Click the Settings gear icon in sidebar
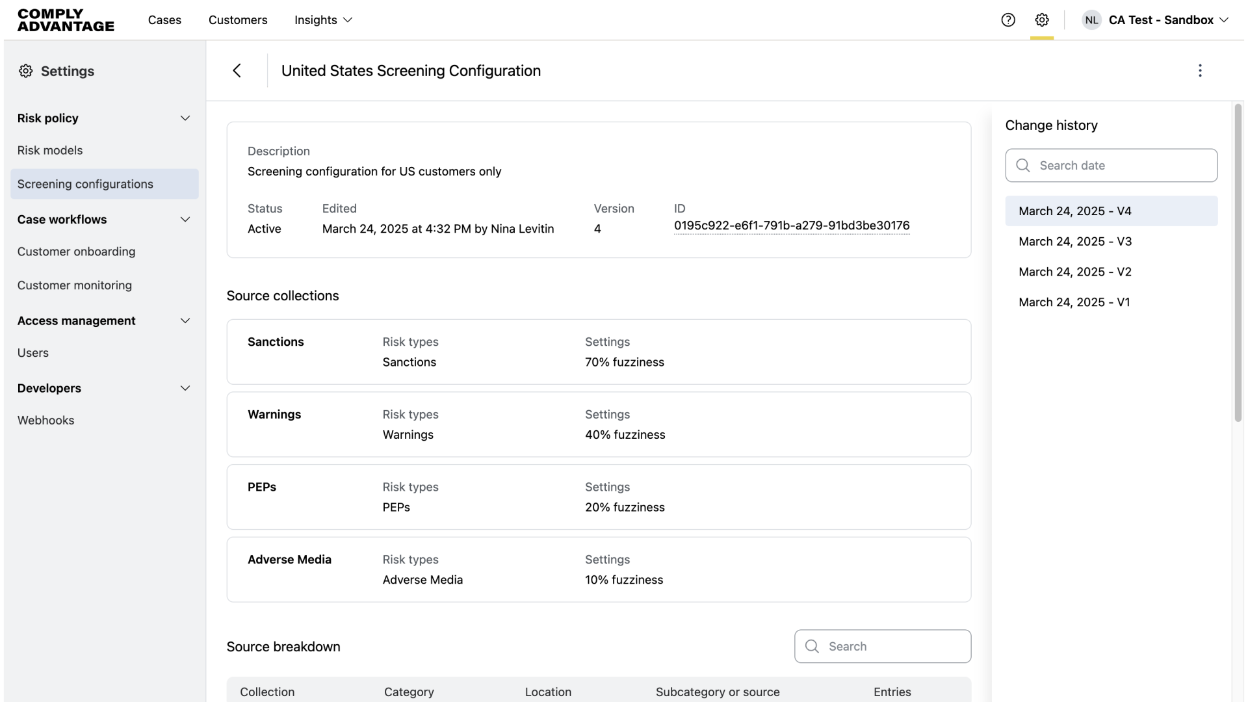The image size is (1248, 702). point(25,71)
